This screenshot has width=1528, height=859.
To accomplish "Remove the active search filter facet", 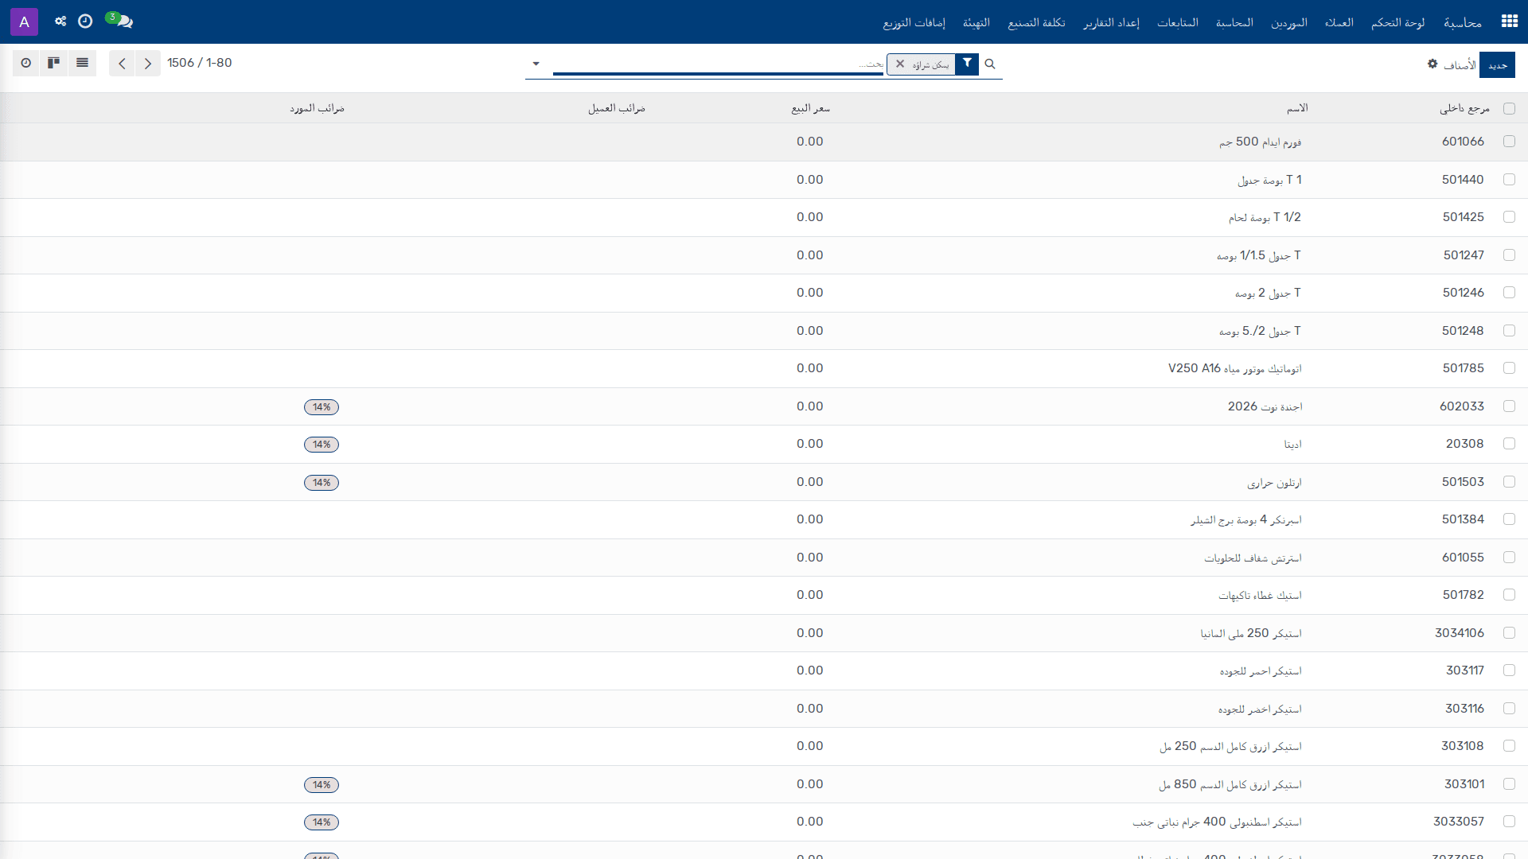I will click(x=900, y=64).
